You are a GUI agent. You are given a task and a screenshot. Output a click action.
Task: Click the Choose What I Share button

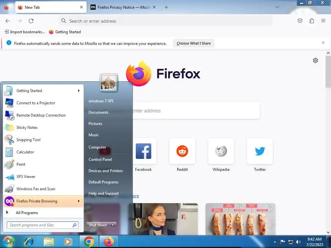[x=194, y=43]
